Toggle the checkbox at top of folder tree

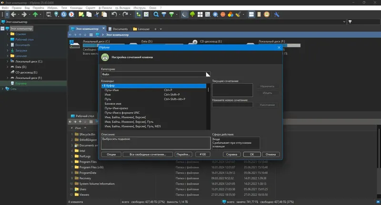point(2,29)
